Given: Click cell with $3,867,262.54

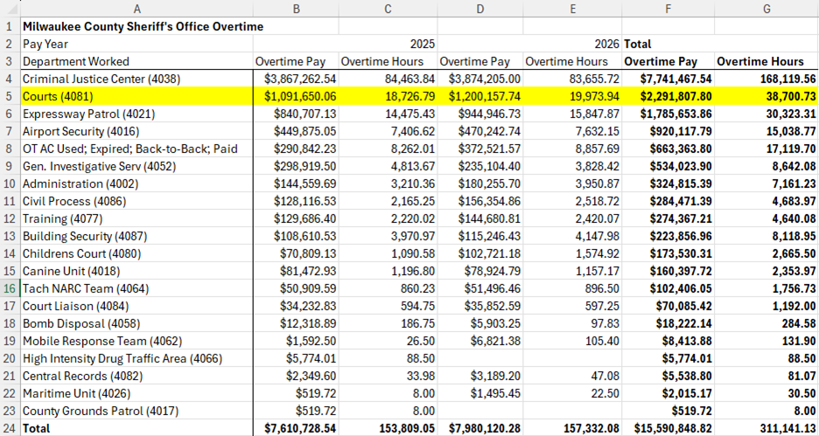Looking at the screenshot, I should (x=296, y=79).
